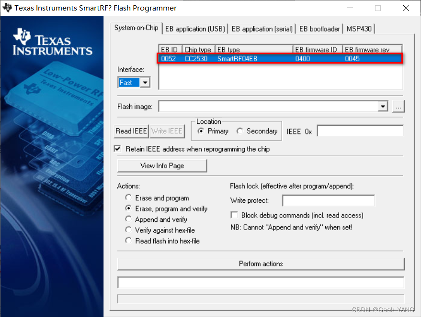Expand the Flash image dropdown arrow
421x317 pixels.
(x=383, y=106)
